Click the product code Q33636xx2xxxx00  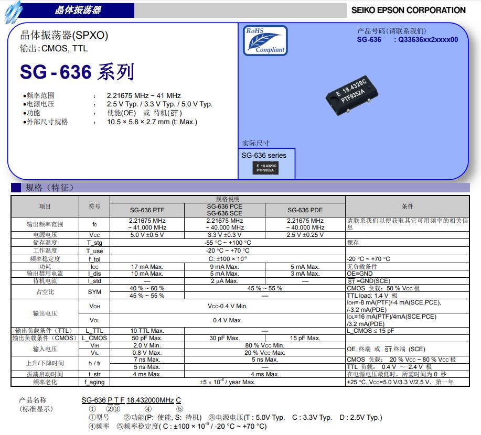(x=428, y=39)
